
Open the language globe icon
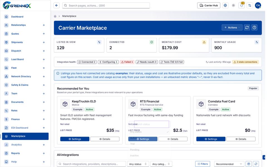(x=225, y=6)
